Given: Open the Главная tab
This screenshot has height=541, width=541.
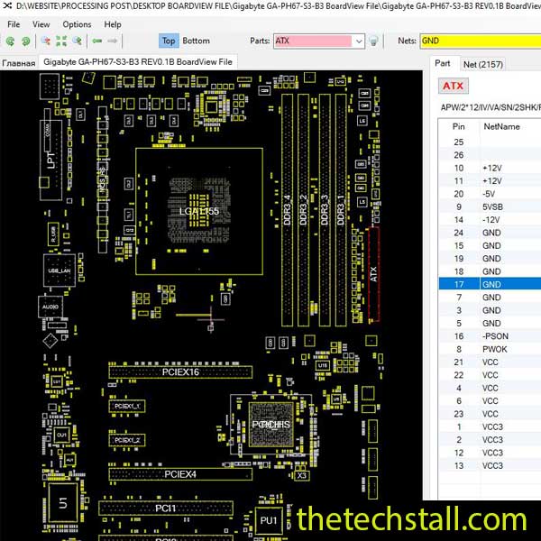Looking at the screenshot, I should (18, 63).
